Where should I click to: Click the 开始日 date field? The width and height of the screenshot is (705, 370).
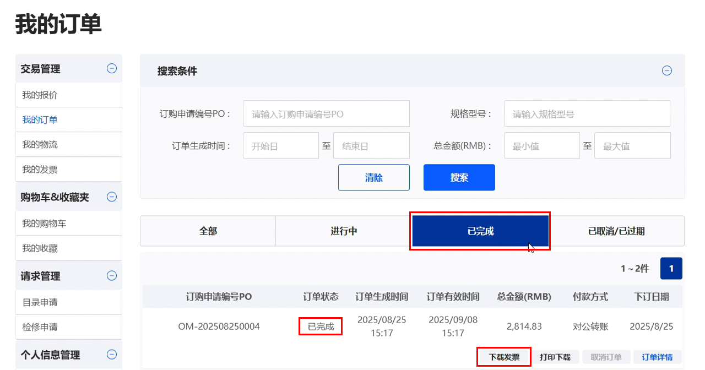[x=280, y=146]
